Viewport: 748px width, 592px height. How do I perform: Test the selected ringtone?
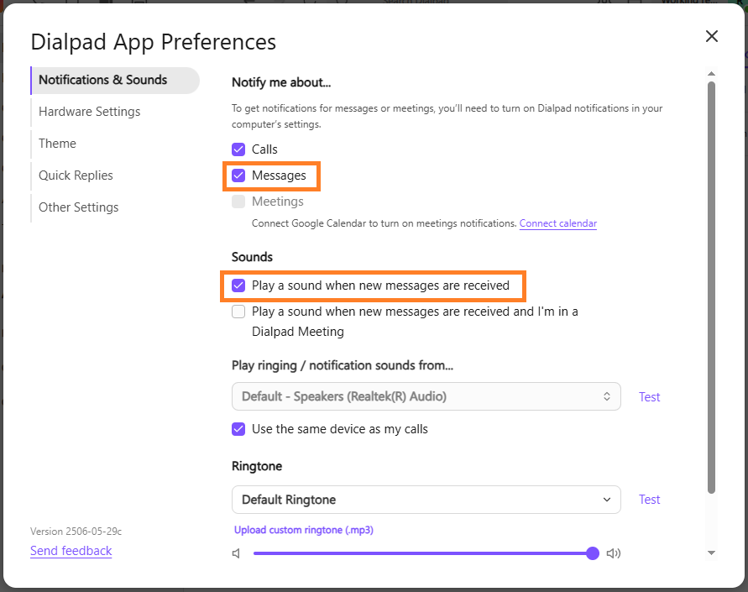tap(649, 500)
